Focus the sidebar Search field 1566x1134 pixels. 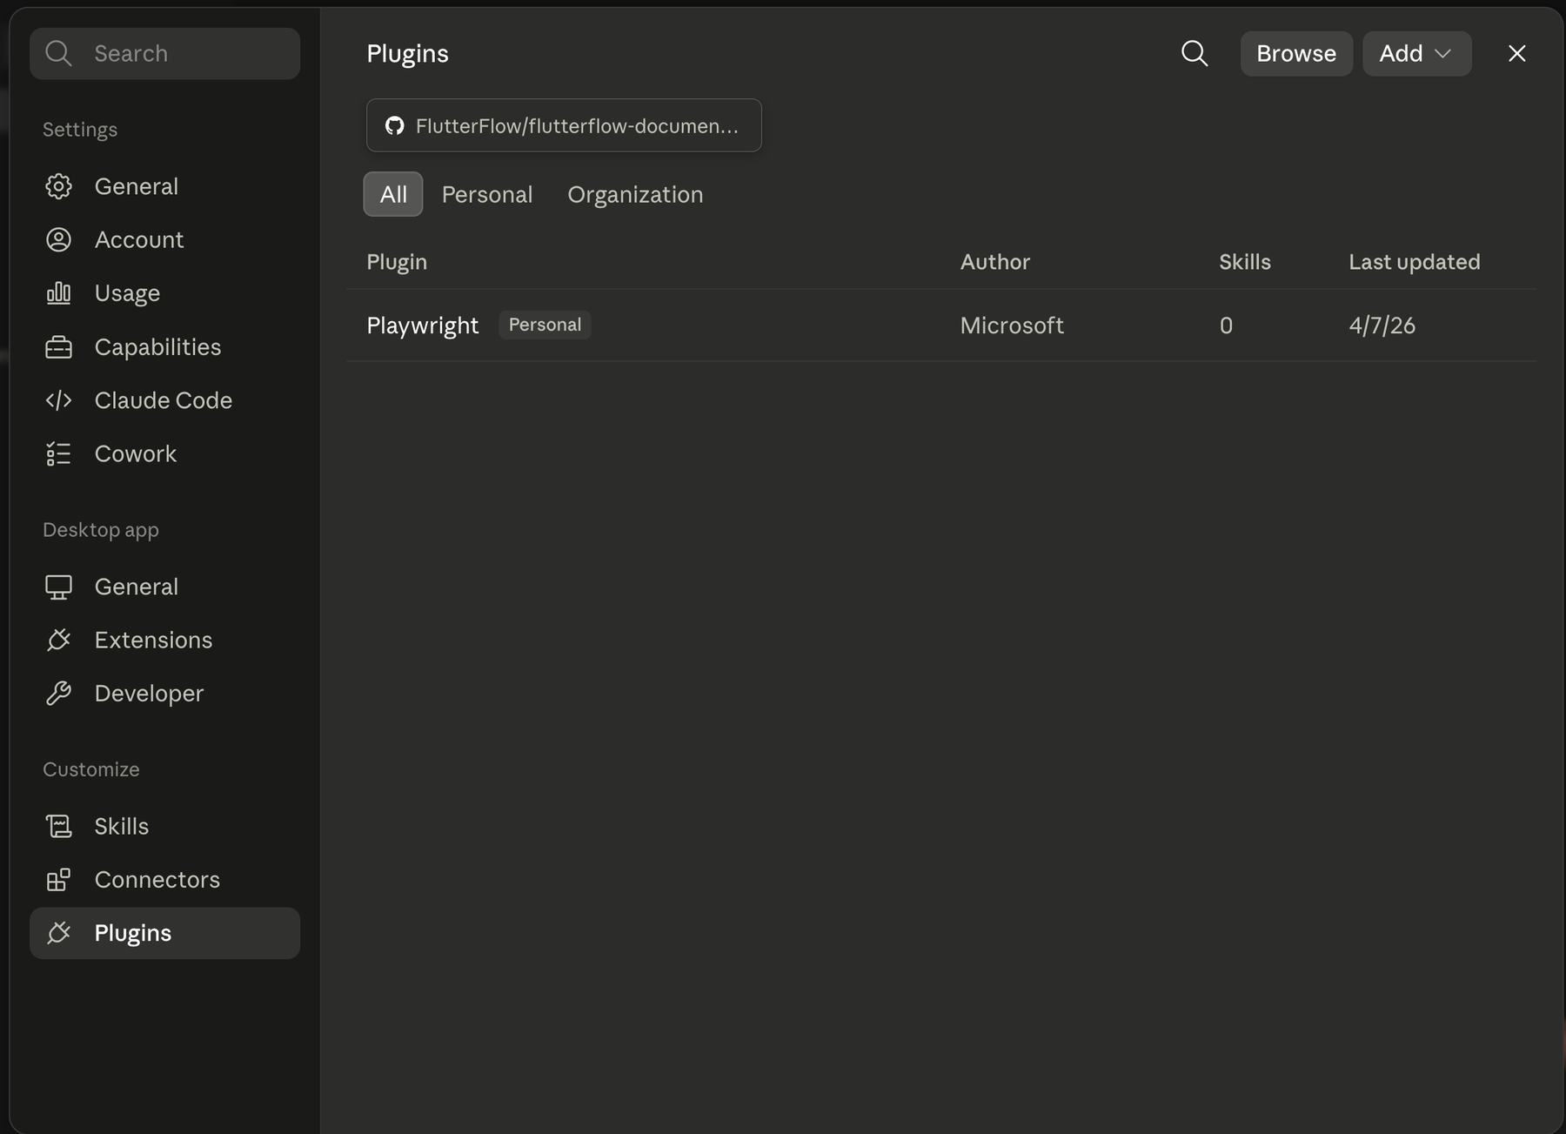[164, 53]
